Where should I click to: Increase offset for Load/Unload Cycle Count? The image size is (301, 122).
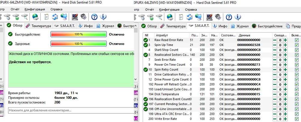285,89
